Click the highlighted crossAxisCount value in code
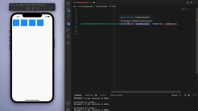The image size is (198, 111). 142,24
